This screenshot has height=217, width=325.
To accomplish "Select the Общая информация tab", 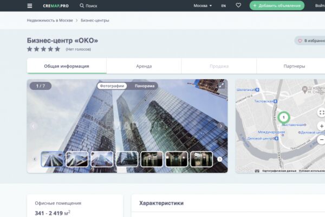I will point(67,66).
